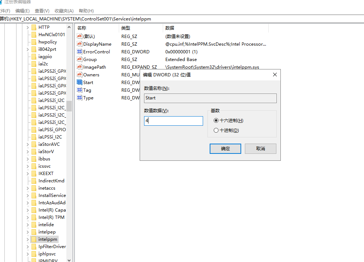
Task: Click the Group string value icon
Action: click(x=80, y=59)
